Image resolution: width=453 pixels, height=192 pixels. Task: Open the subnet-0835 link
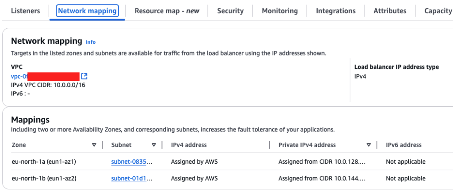(131, 162)
